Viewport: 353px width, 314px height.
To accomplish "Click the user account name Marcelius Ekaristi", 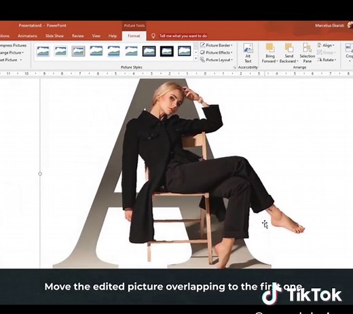I will pos(329,25).
